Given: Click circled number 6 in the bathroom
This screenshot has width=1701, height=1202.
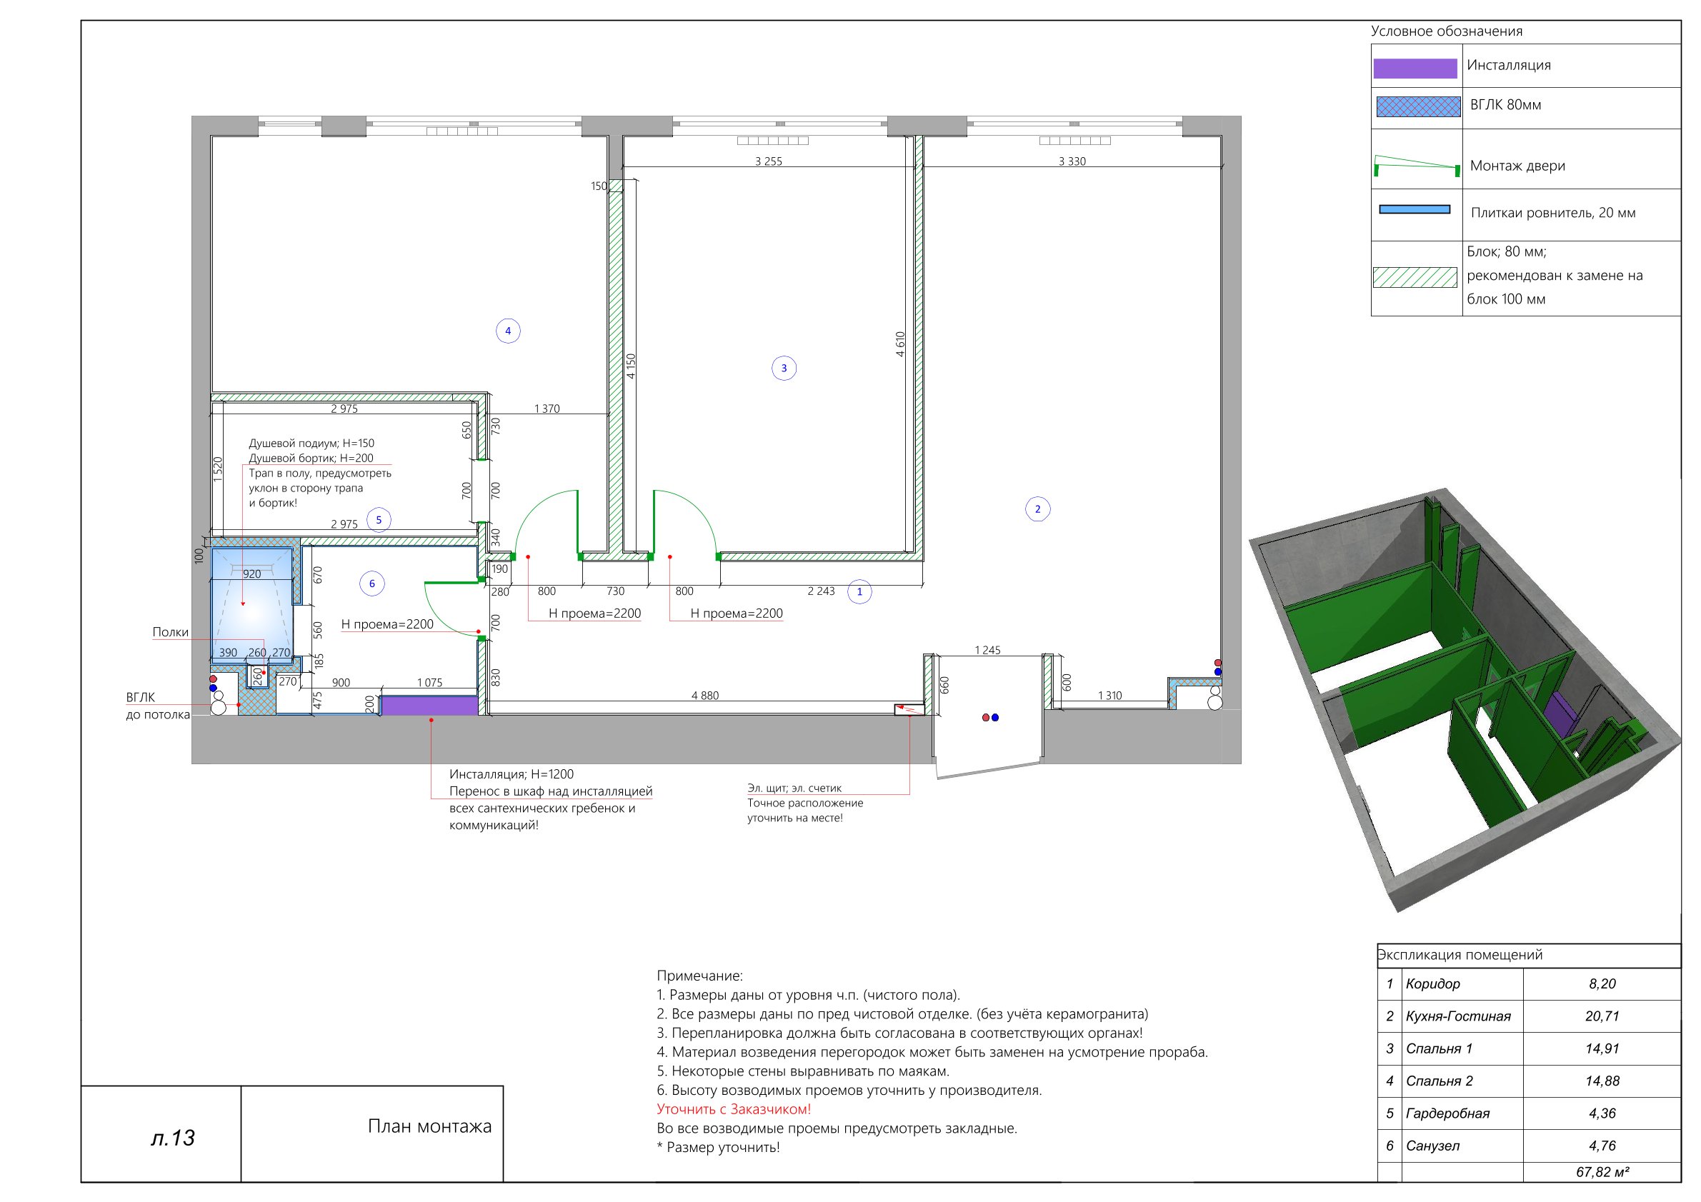Looking at the screenshot, I should pyautogui.click(x=372, y=584).
